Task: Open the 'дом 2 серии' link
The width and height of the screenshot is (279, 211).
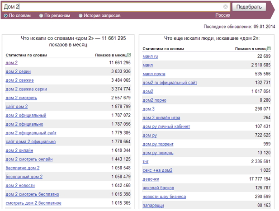Action: (x=18, y=71)
